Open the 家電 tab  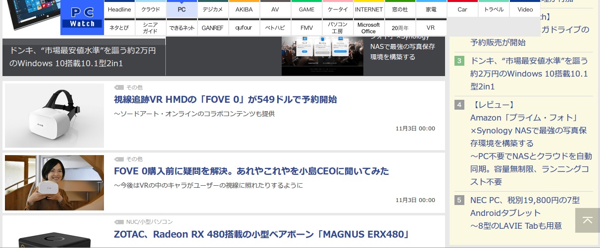point(431,9)
